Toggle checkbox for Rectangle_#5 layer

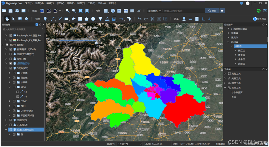(11, 40)
